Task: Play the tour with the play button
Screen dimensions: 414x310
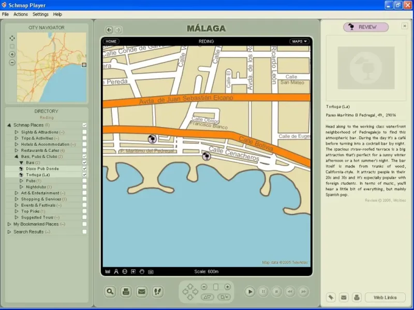Action: coord(250,291)
